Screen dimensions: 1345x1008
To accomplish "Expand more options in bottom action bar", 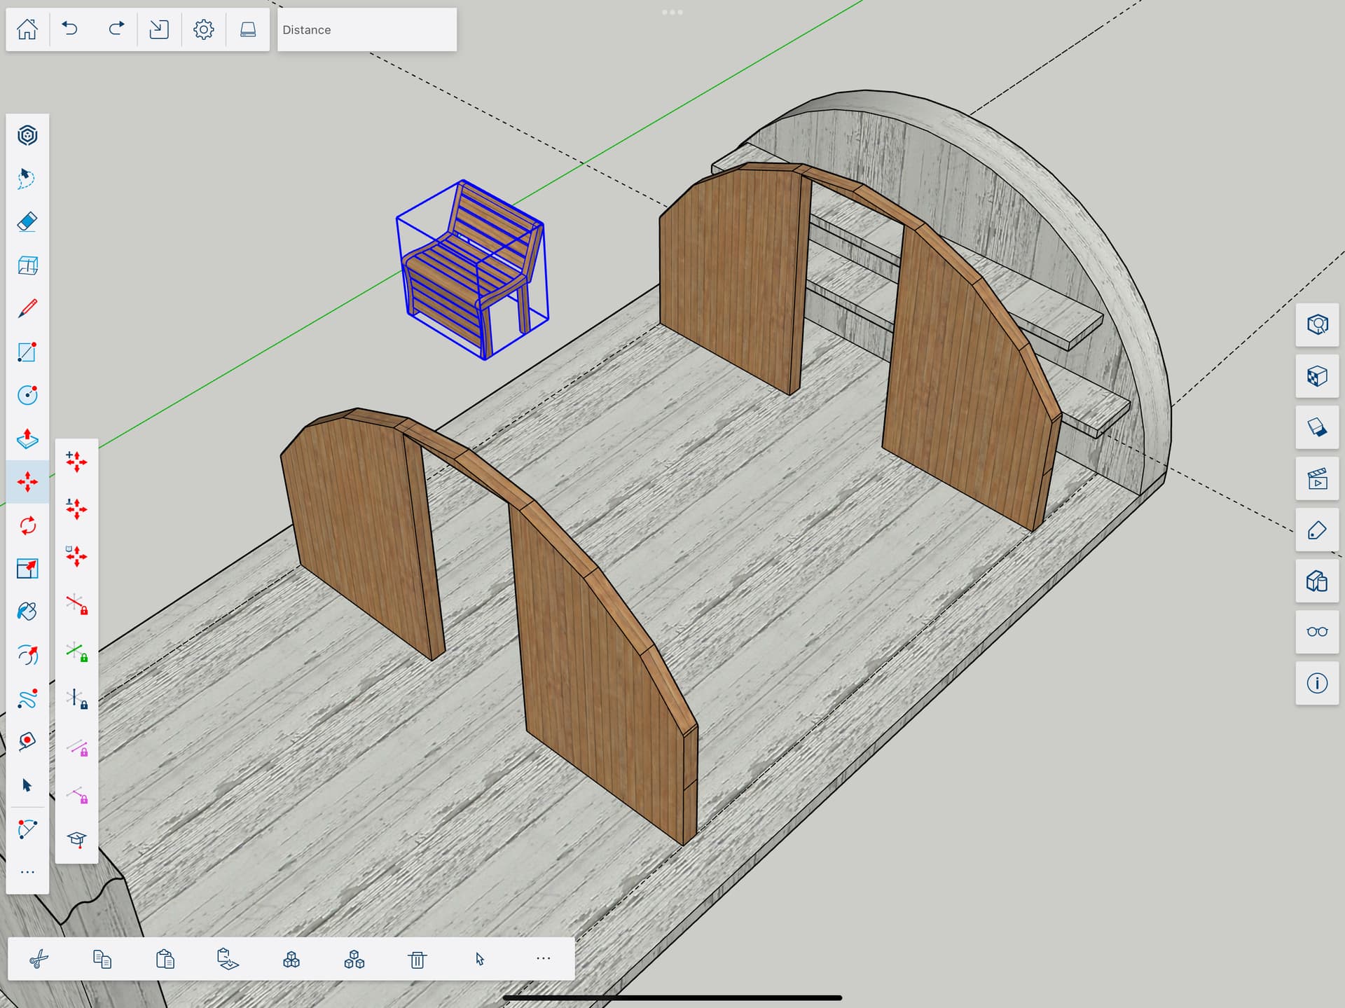I will point(543,958).
